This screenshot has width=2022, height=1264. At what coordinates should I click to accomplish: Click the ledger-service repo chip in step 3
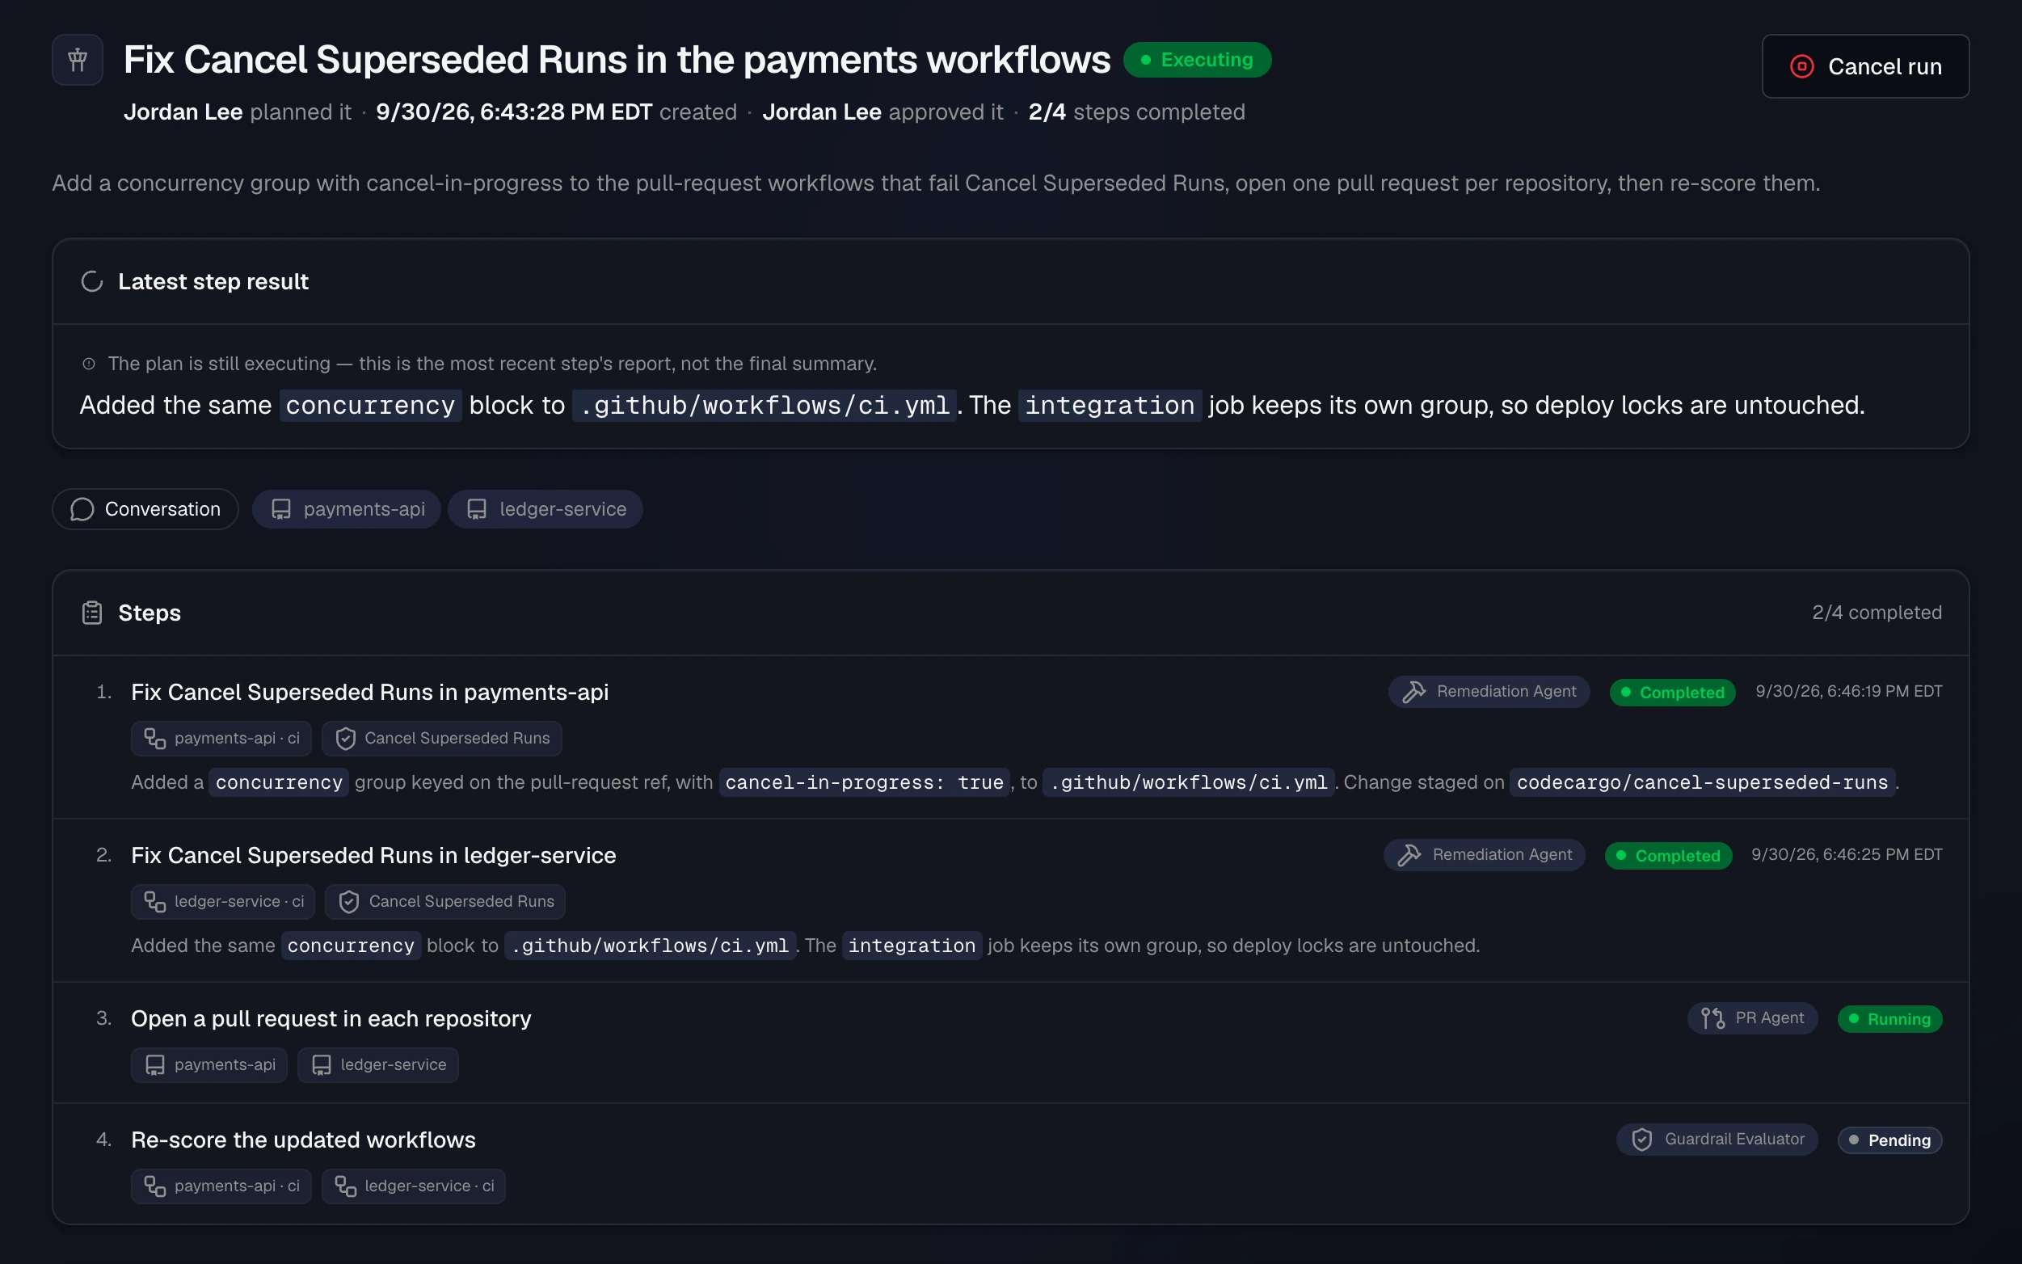pos(378,1064)
